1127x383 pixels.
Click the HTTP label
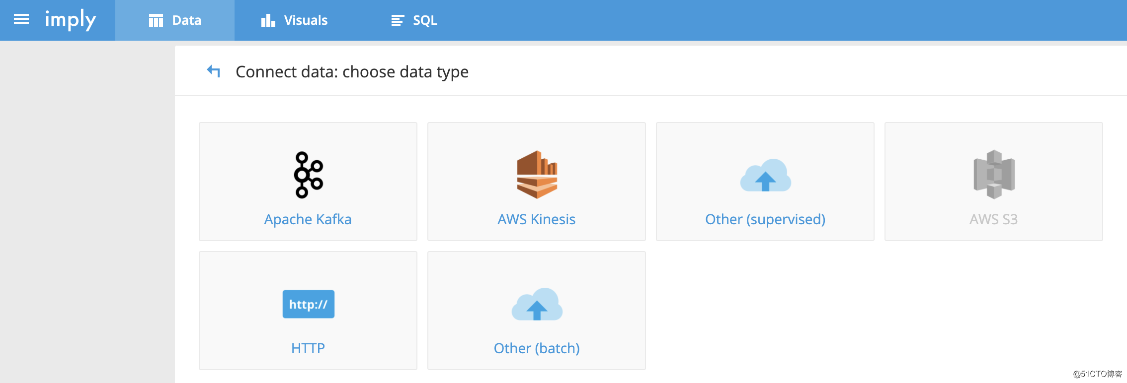[x=308, y=348]
